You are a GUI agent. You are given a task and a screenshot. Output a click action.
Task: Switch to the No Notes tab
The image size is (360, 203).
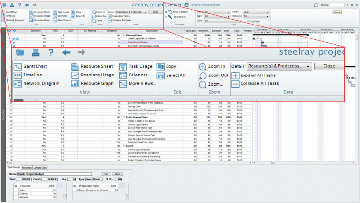[x=26, y=168]
